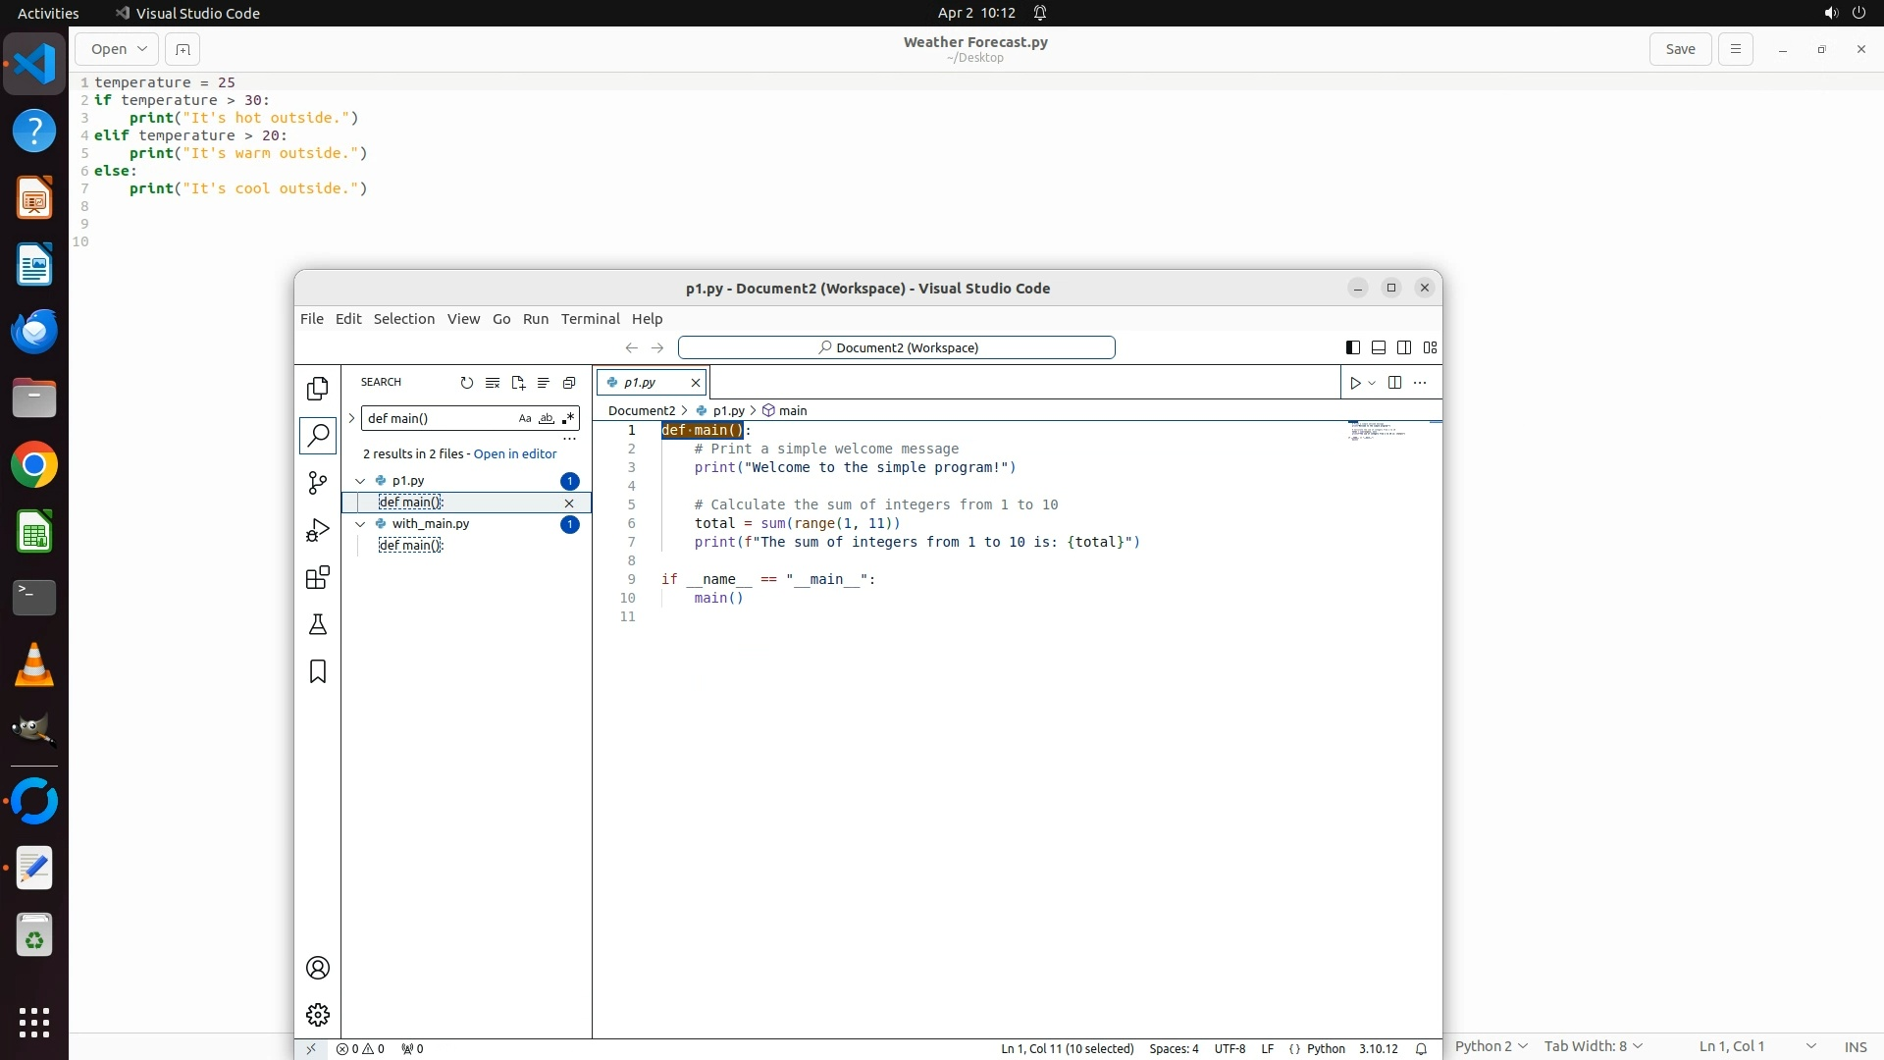The height and width of the screenshot is (1060, 1884).
Task: Open the Bookmarks activity bar icon
Action: pos(317,671)
